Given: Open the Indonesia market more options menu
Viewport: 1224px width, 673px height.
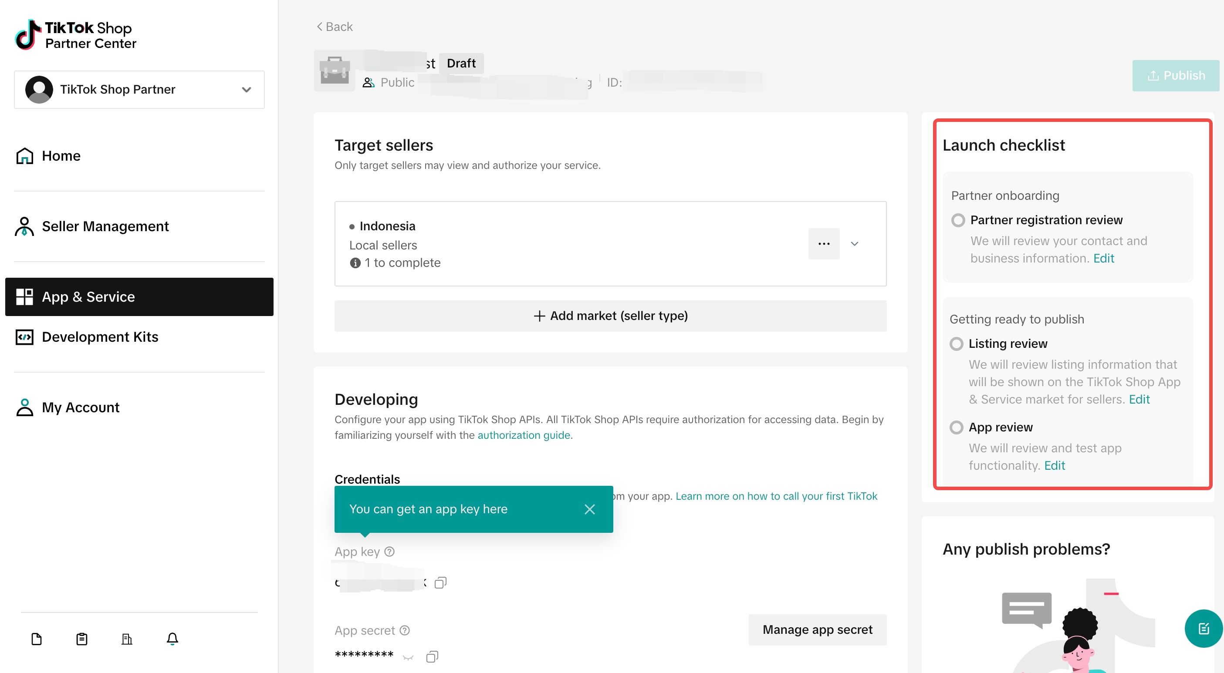Looking at the screenshot, I should coord(824,244).
